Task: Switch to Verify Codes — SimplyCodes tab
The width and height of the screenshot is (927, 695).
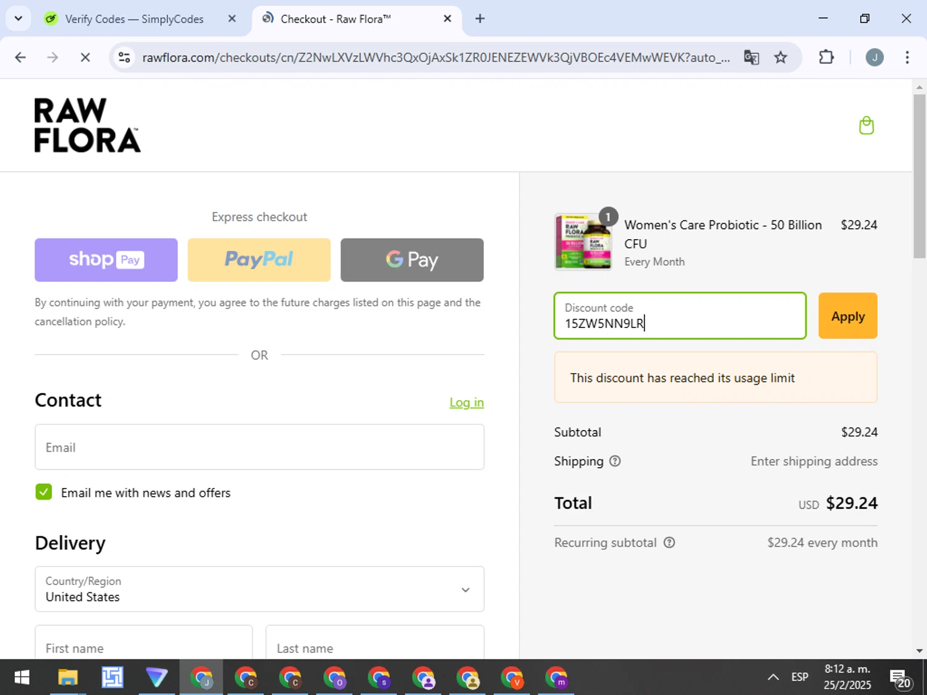Action: click(x=133, y=19)
